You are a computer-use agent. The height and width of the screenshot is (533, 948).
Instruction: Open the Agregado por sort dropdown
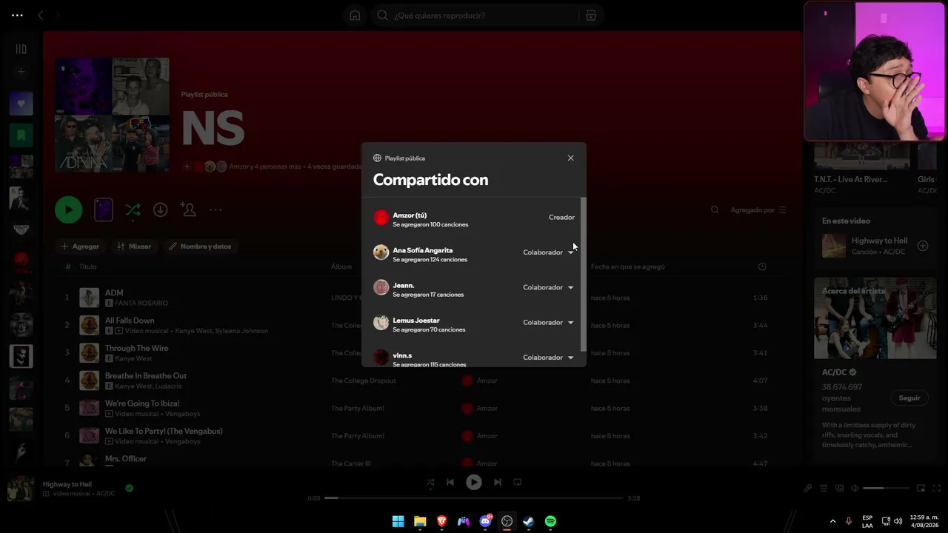tap(758, 210)
